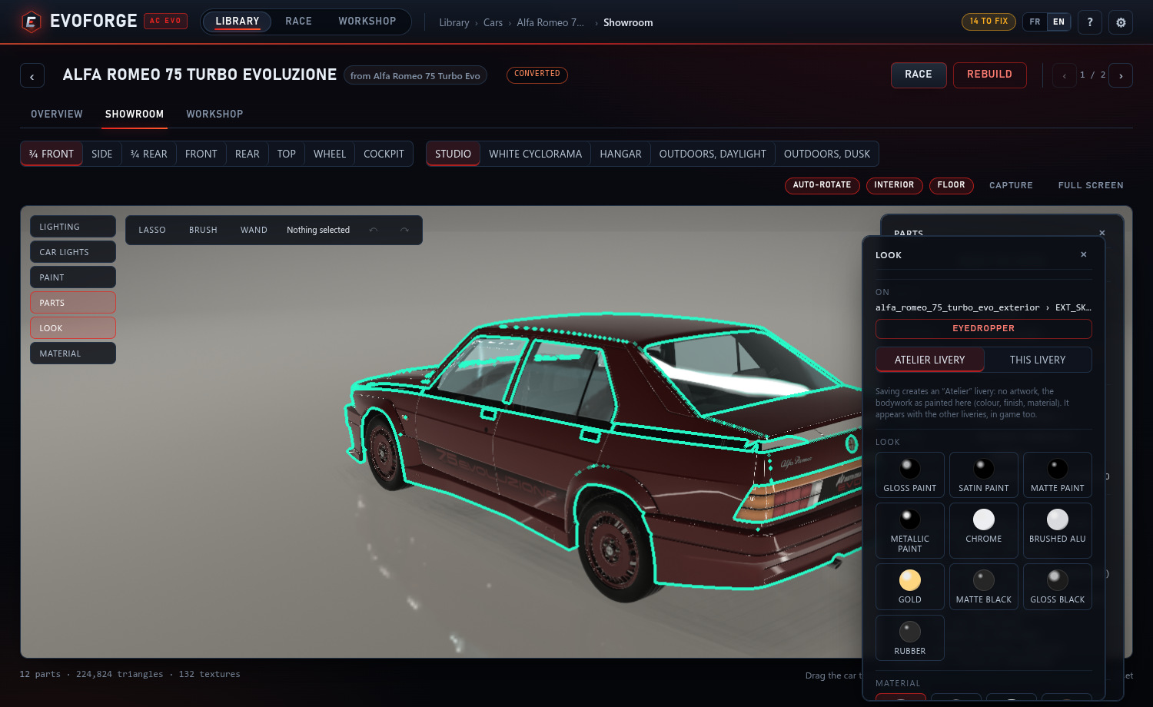Choose the Matte Paint look

(1058, 475)
